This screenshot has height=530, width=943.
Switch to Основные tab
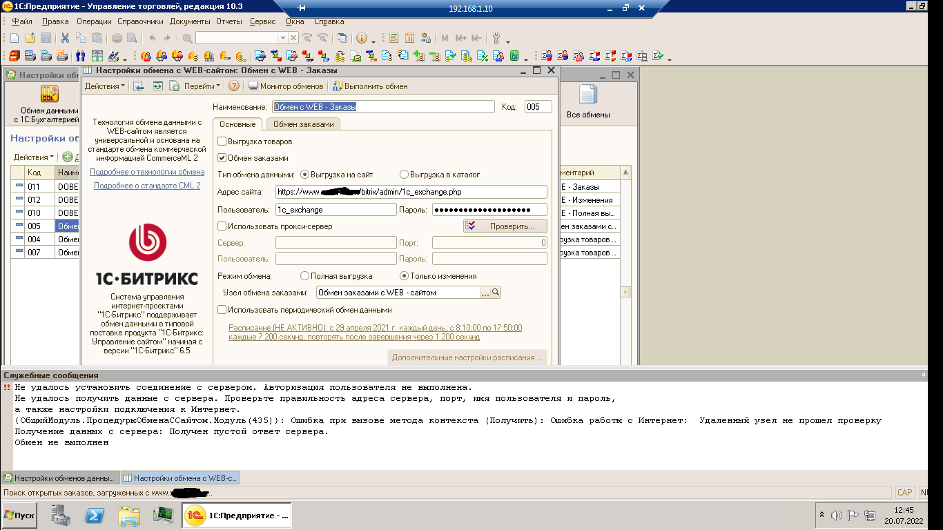click(x=237, y=124)
